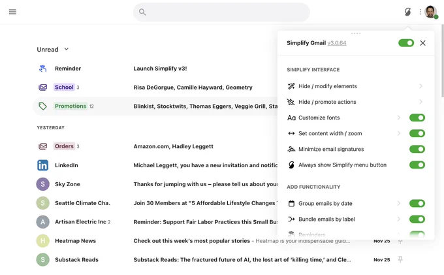Expand Hide / promote actions chevron
The image size is (444, 275).
(x=420, y=102)
